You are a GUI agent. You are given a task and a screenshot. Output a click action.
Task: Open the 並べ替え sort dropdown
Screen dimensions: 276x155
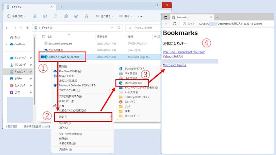click(104, 16)
